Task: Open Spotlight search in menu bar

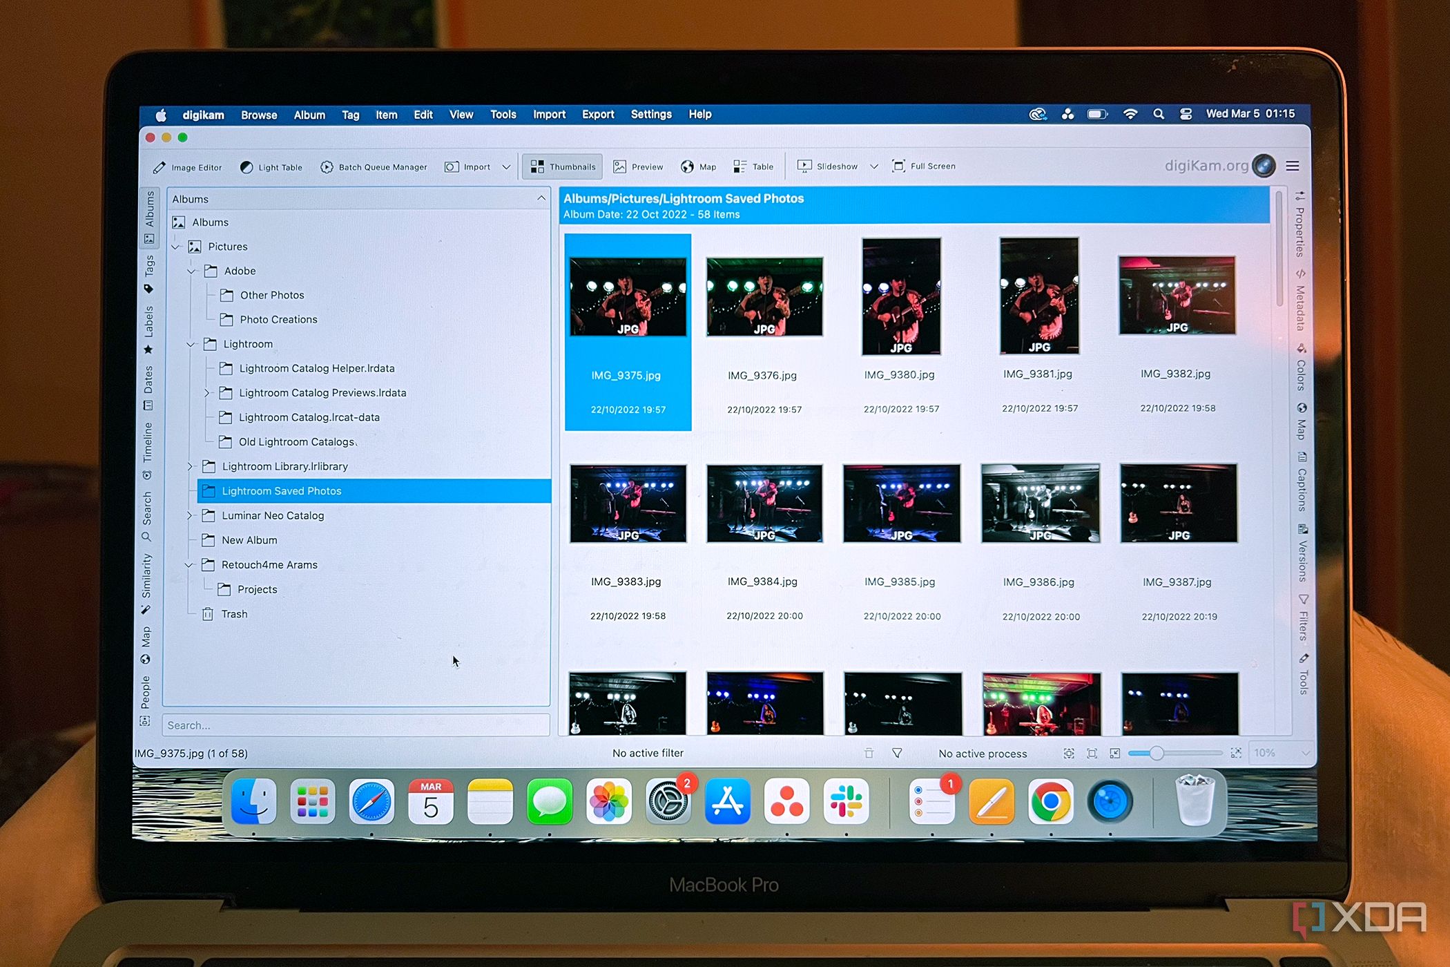Action: [x=1159, y=114]
